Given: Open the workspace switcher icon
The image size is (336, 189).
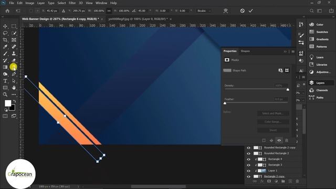Looking at the screenshot, I should [320, 10].
